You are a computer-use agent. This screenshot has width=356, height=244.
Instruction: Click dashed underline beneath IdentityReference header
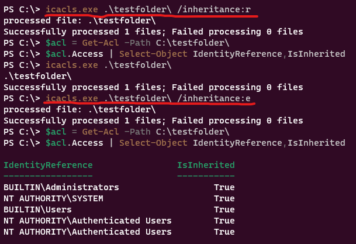[x=48, y=176]
